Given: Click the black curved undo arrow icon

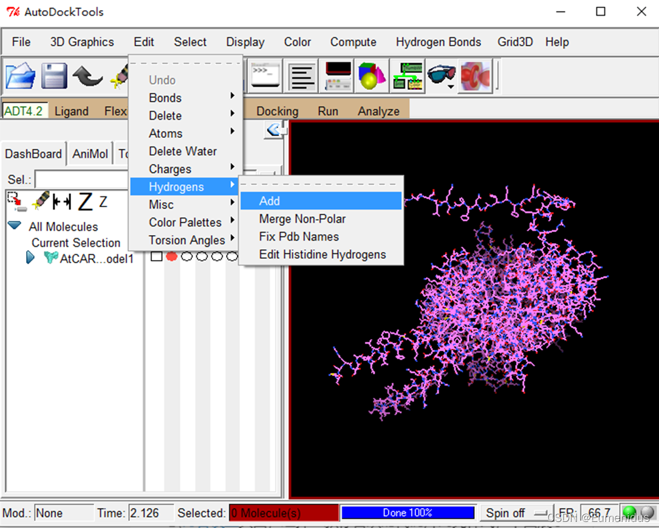Looking at the screenshot, I should click(x=87, y=76).
